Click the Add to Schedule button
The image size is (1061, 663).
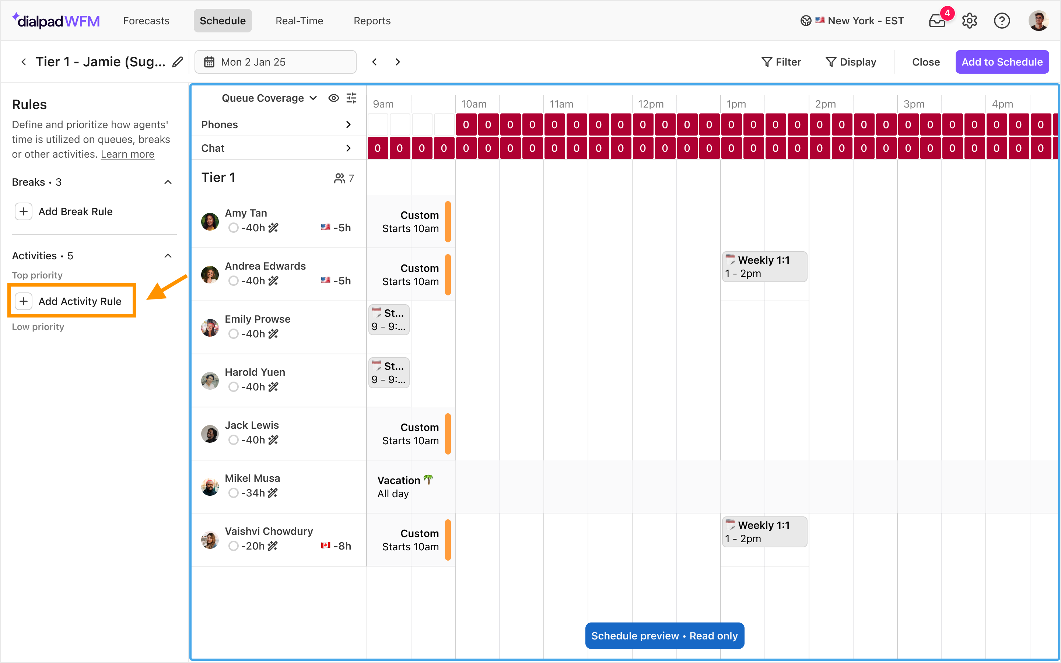click(x=1002, y=62)
